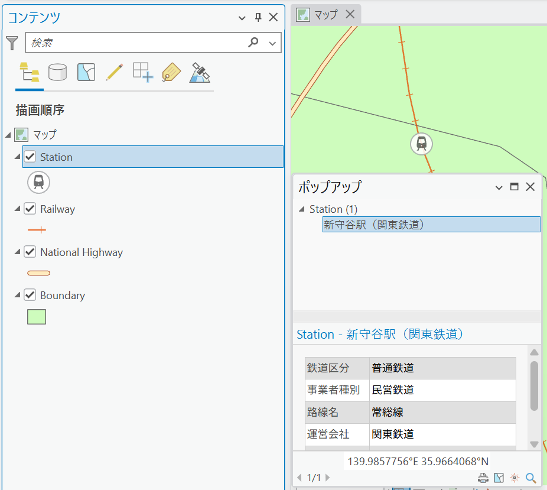Select List By Editing pencil icon

point(115,72)
